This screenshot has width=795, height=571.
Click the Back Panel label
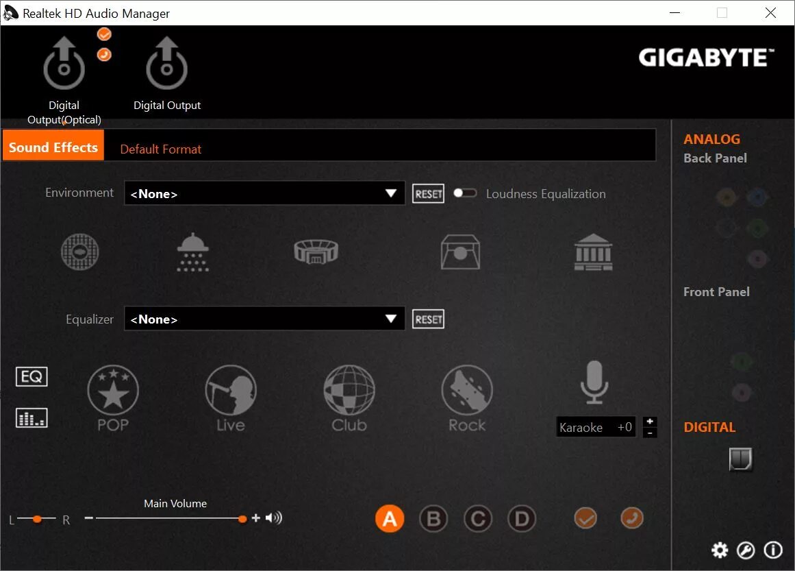coord(715,158)
